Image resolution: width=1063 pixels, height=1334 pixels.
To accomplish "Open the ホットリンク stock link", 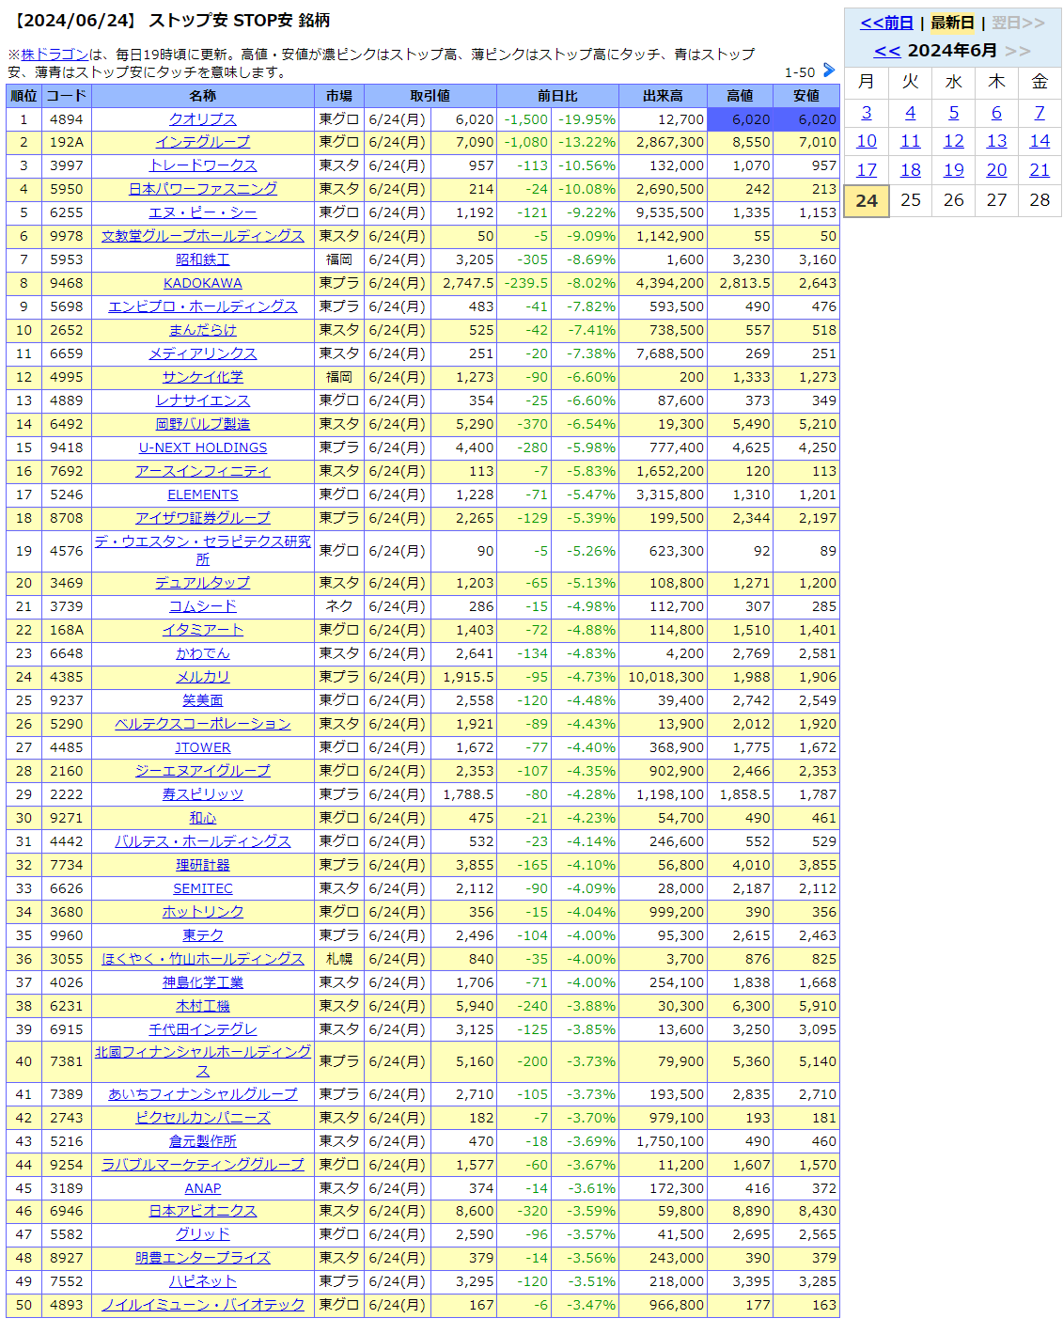I will (x=203, y=912).
